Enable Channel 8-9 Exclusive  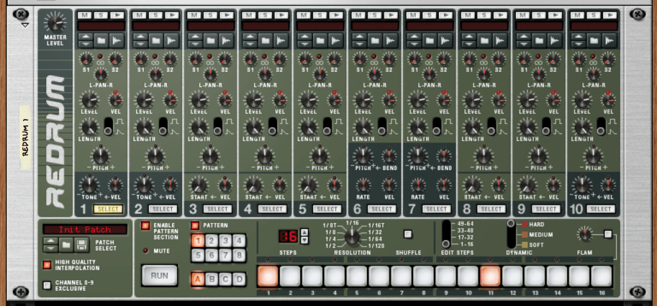pyautogui.click(x=47, y=285)
